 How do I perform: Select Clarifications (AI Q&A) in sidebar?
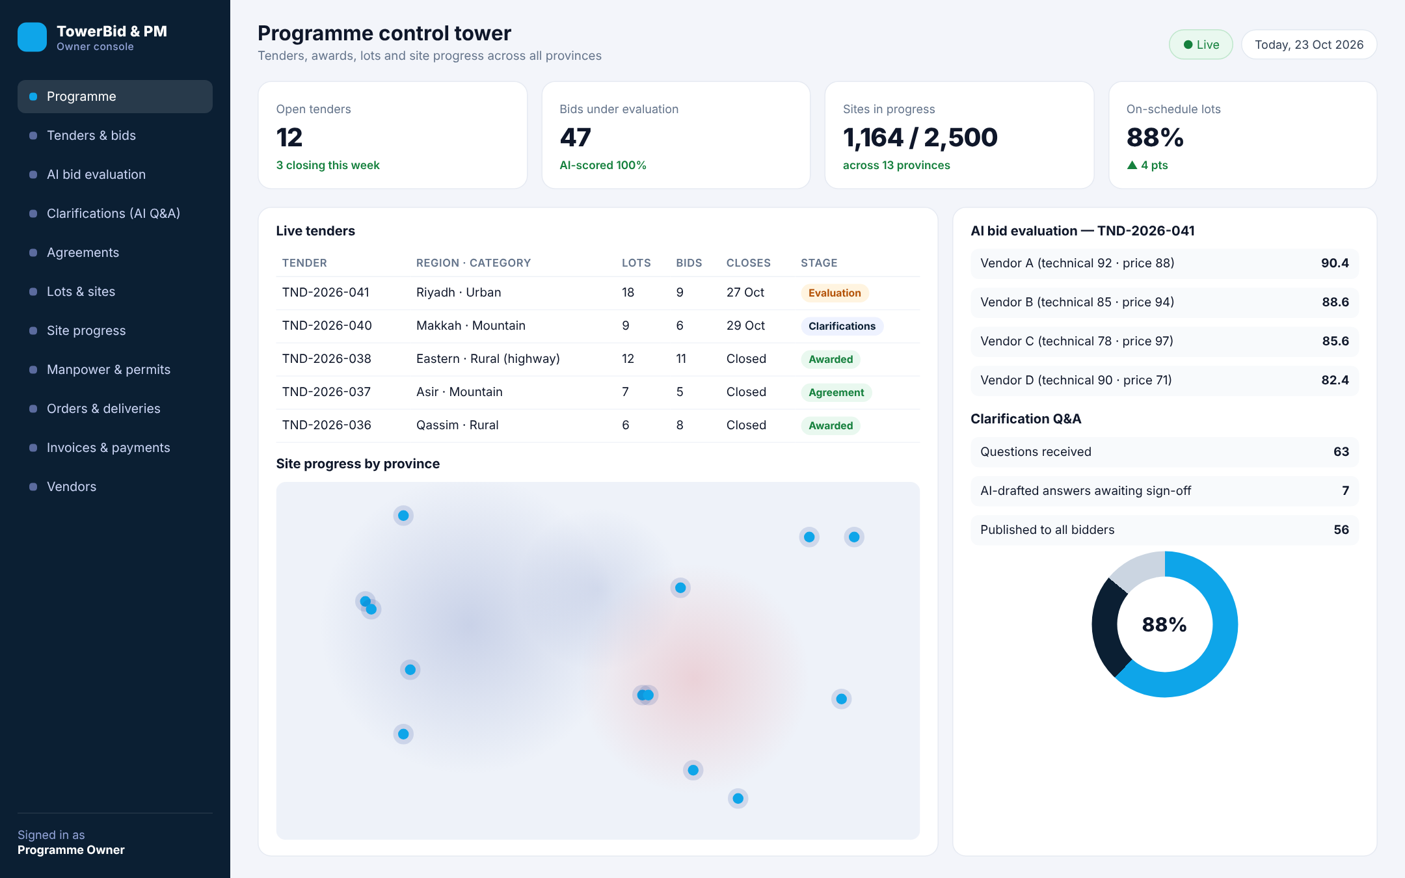coord(115,213)
